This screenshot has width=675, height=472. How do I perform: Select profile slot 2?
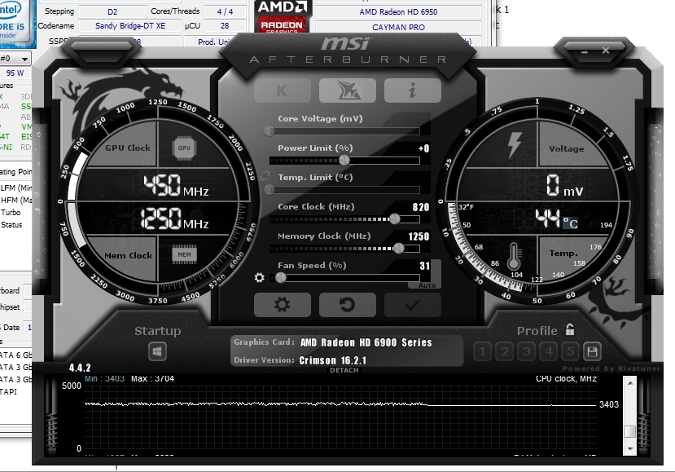(x=505, y=351)
